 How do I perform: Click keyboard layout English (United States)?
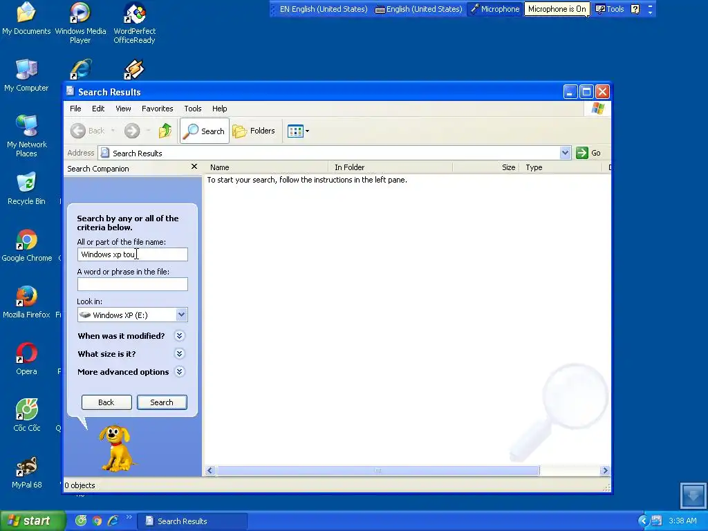[x=418, y=9]
